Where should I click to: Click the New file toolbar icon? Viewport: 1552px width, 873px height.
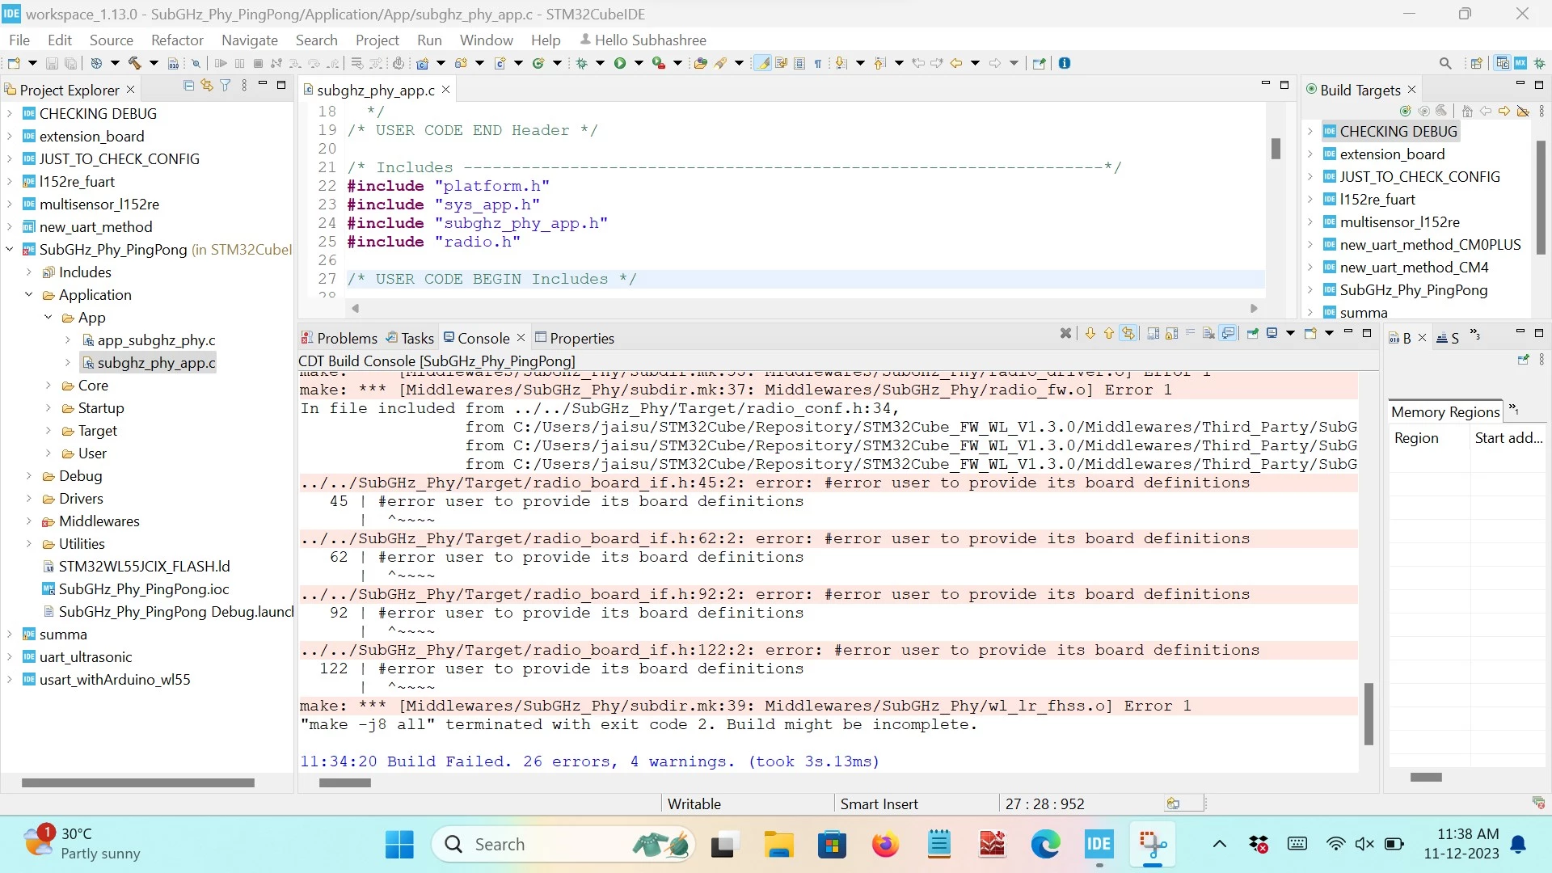(x=14, y=63)
